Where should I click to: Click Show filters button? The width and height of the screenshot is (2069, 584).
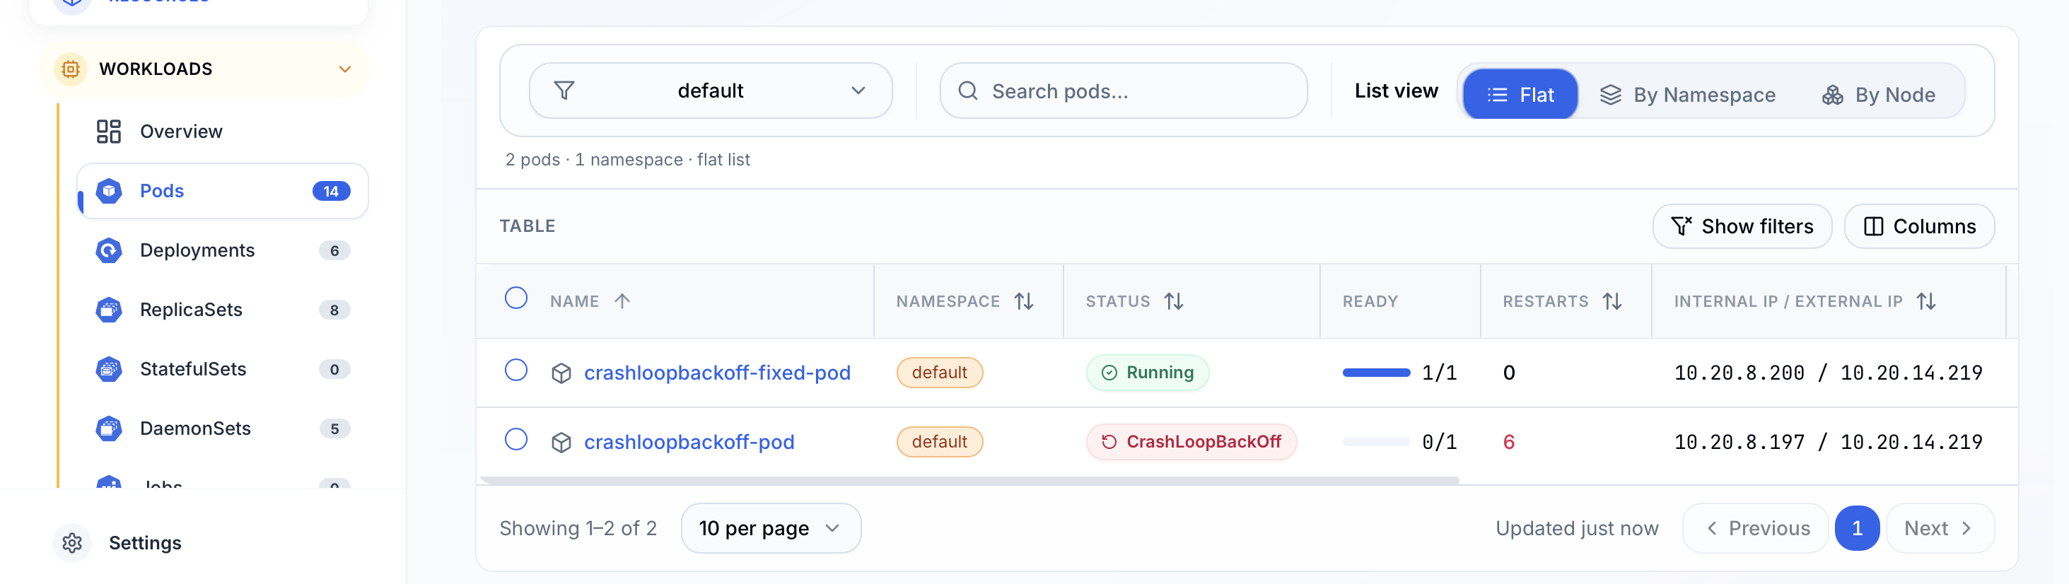[x=1742, y=226]
